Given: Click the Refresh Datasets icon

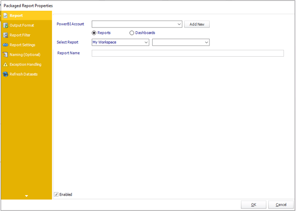Looking at the screenshot, I should (6, 74).
